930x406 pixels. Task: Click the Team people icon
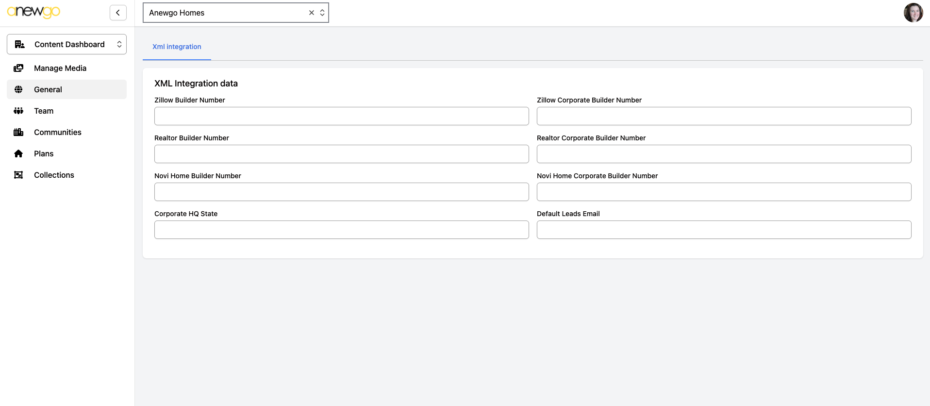pos(18,111)
